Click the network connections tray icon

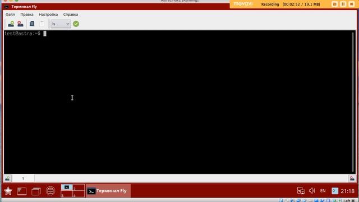[x=301, y=191]
